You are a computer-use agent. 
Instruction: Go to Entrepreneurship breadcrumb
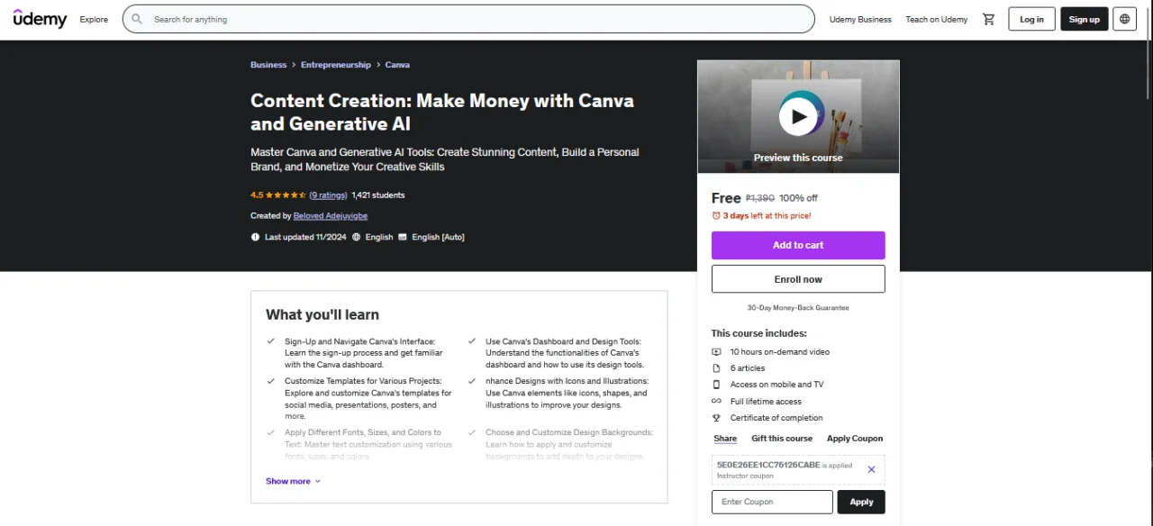tap(336, 65)
